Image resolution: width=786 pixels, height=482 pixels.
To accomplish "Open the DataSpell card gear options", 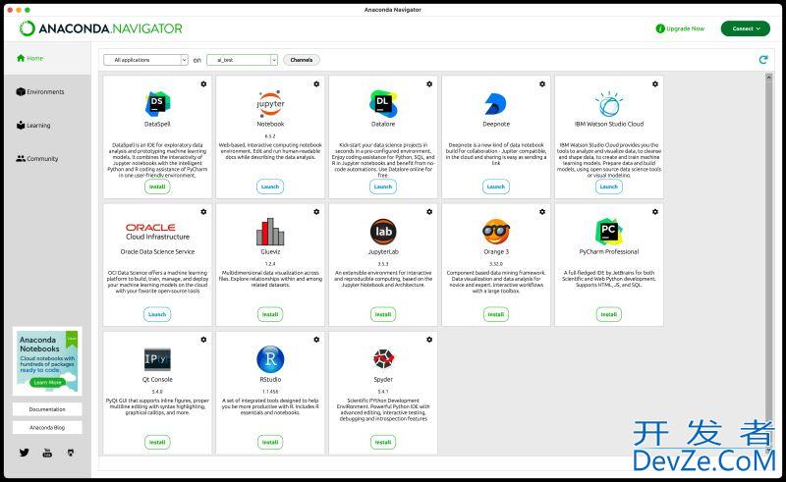I will coord(203,84).
